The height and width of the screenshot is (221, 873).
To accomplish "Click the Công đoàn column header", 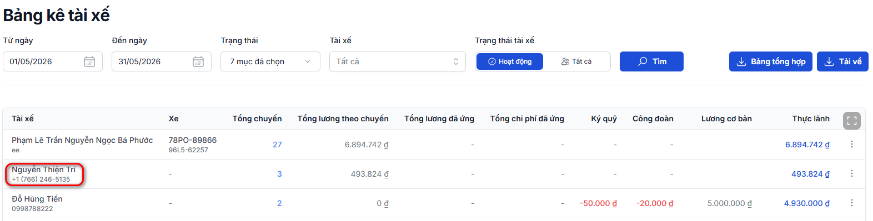I will [x=653, y=119].
